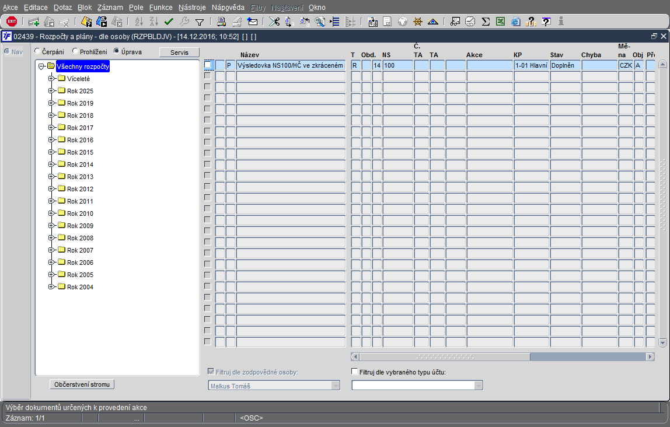Click the Stav field Doplněn
The width and height of the screenshot is (670, 427).
click(566, 65)
